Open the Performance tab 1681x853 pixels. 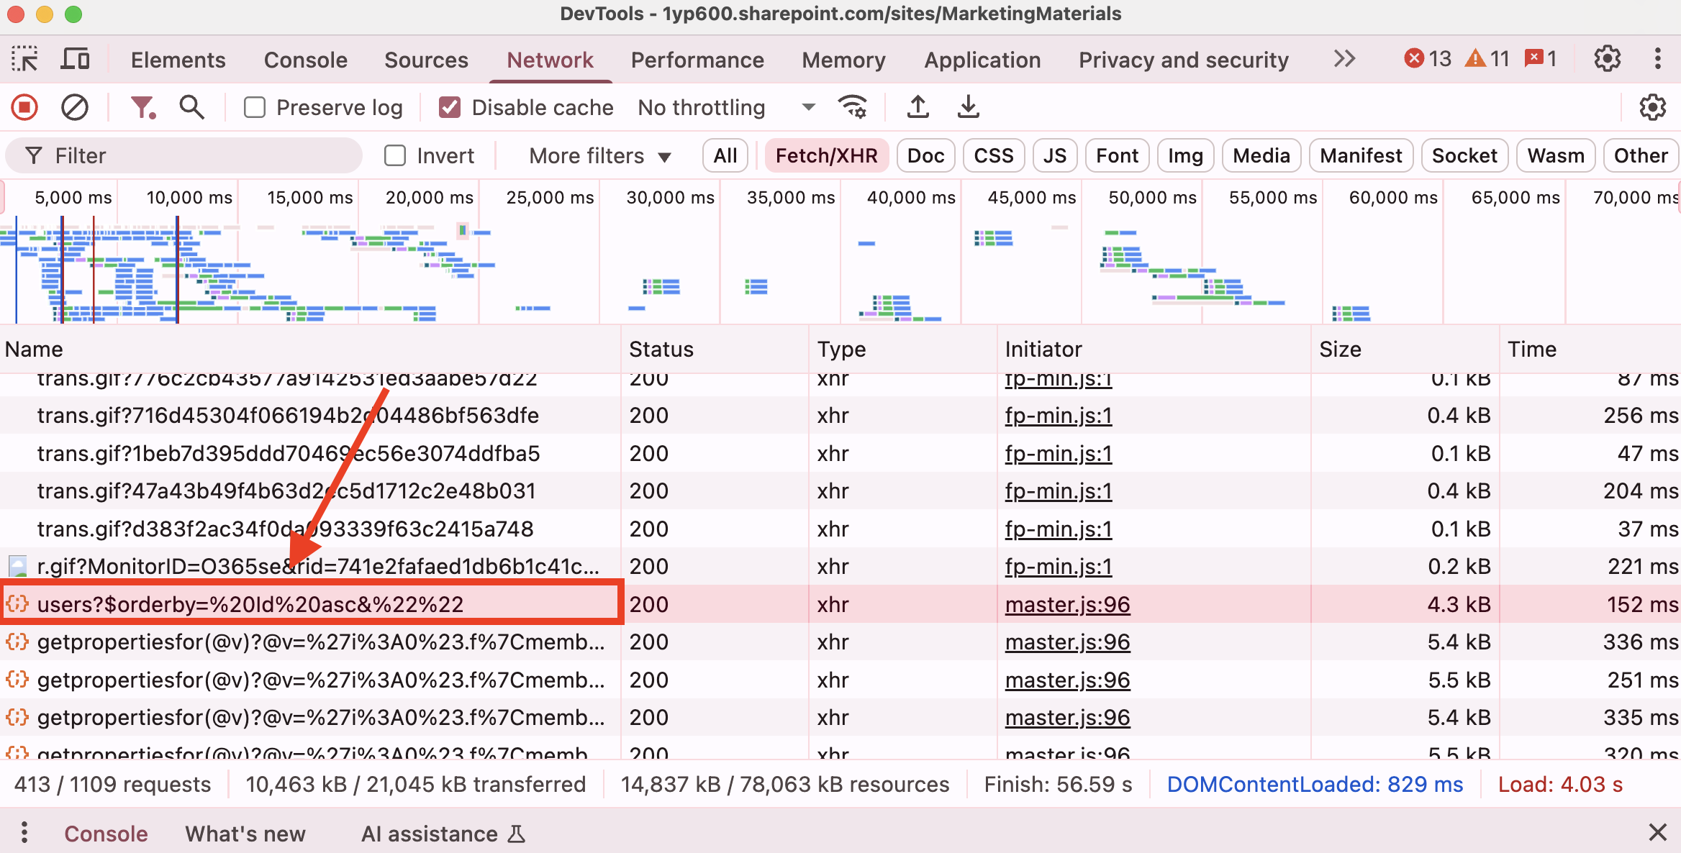697,60
